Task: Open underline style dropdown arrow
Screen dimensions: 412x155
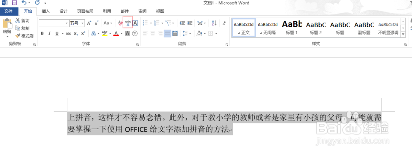Action: point(63,33)
